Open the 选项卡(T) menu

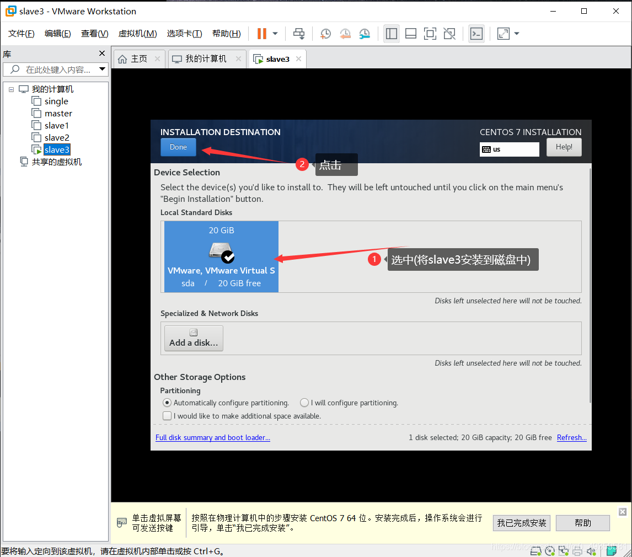coord(185,34)
